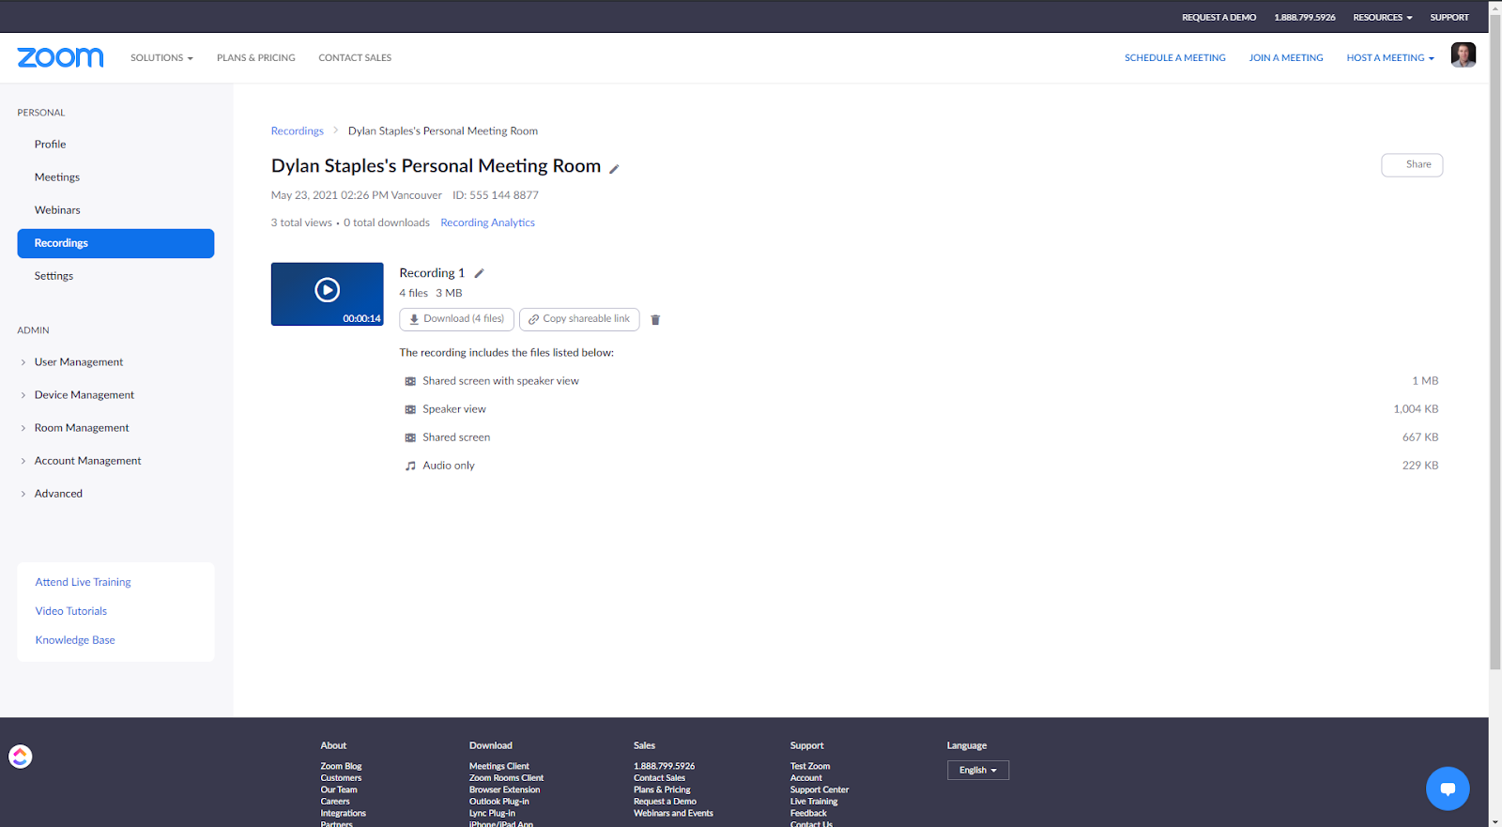Open the English language selector
This screenshot has height=827, width=1502.
[x=978, y=770]
